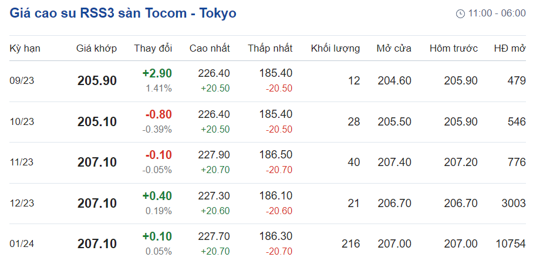Click the title Giá cao su RSS3 sàn Tocom - Tokyo
Image resolution: width=533 pixels, height=264 pixels.
(x=123, y=13)
